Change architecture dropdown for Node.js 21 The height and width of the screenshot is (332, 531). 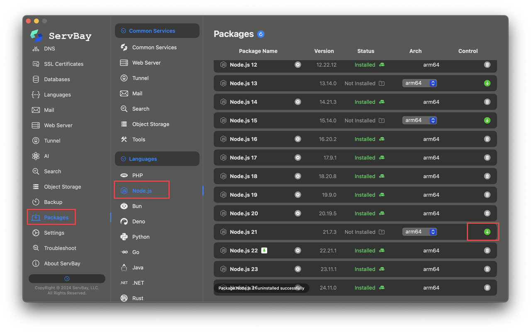pyautogui.click(x=419, y=232)
